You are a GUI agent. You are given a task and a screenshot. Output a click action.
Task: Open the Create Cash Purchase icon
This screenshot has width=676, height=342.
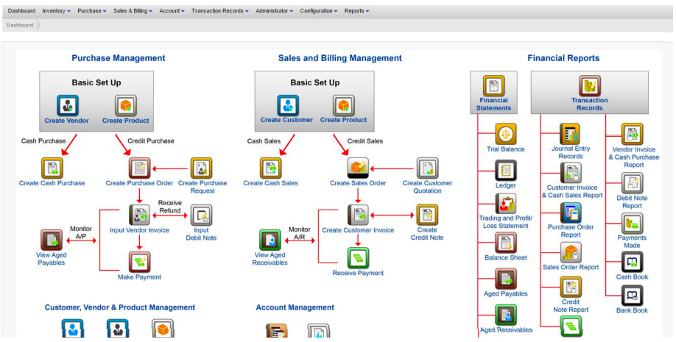click(52, 168)
